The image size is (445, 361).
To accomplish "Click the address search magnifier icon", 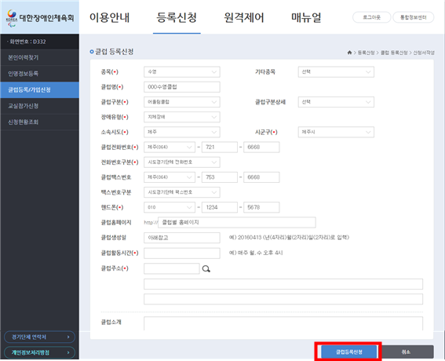I will [x=206, y=268].
